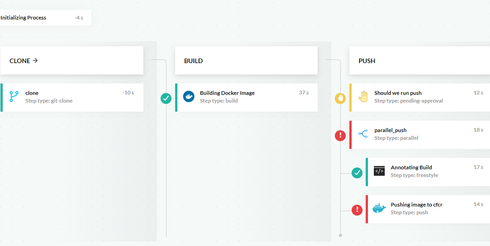Click the yellow pending-approval hand status badge

340,98
